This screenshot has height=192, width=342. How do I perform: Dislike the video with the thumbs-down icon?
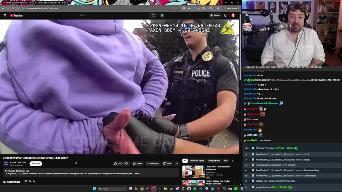click(x=127, y=164)
